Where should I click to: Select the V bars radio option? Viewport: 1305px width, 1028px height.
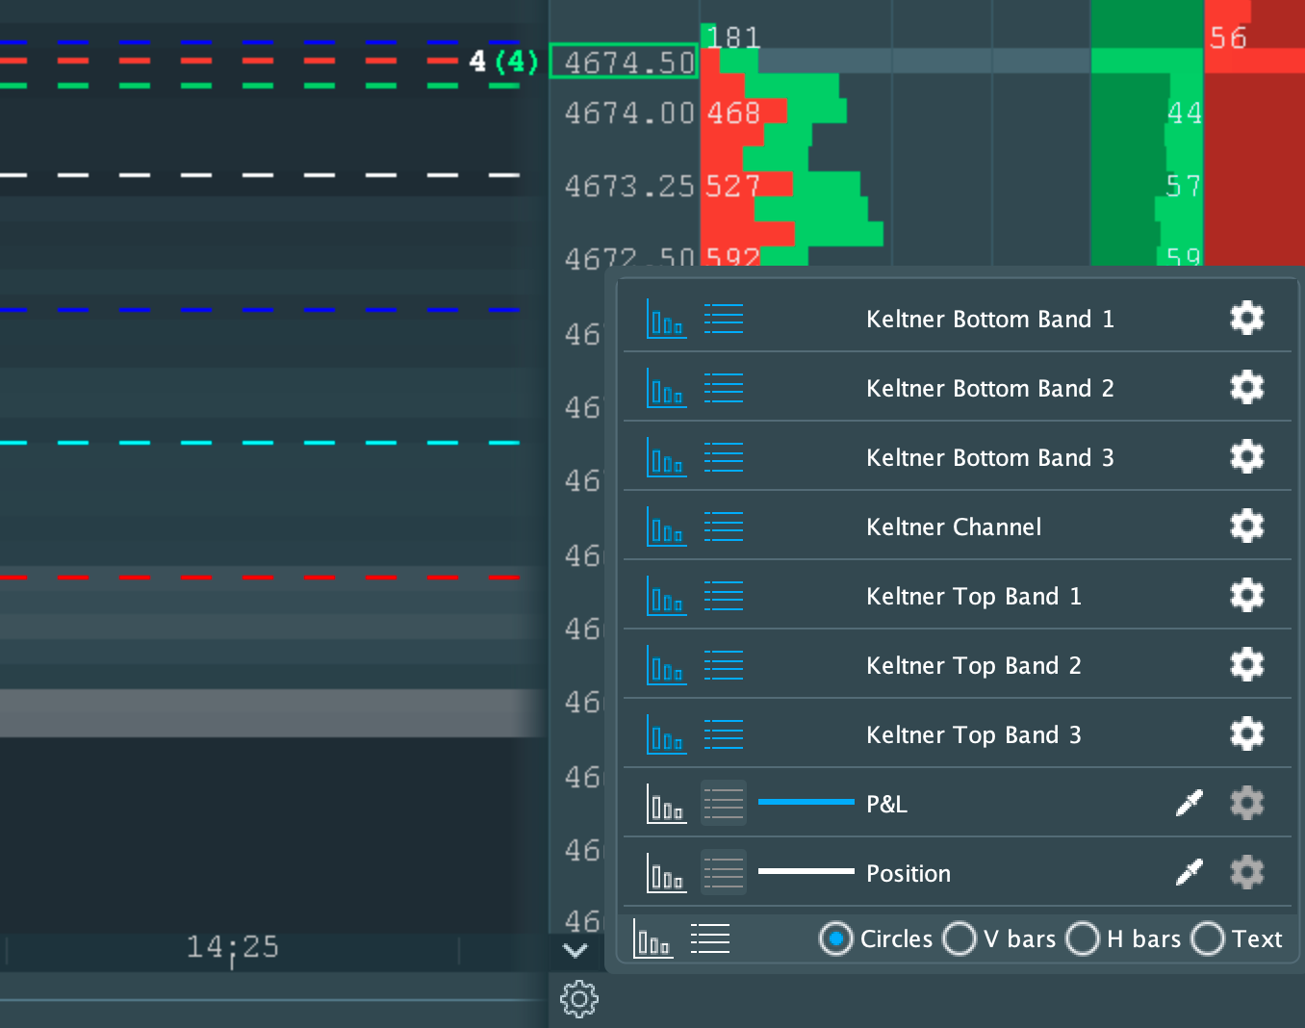959,938
